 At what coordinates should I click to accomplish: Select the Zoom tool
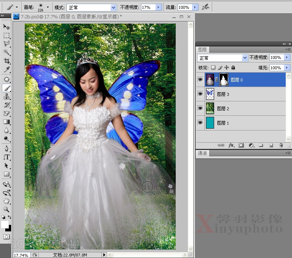coord(6,209)
